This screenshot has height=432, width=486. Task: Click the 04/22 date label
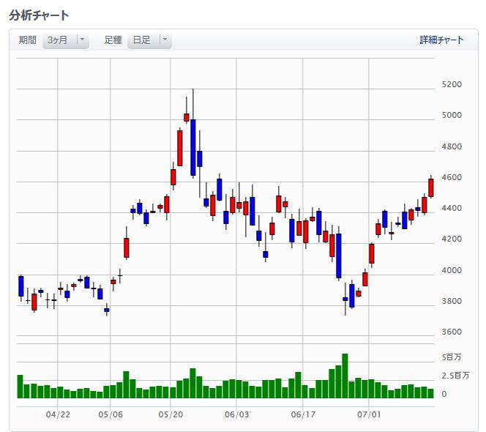pos(58,414)
